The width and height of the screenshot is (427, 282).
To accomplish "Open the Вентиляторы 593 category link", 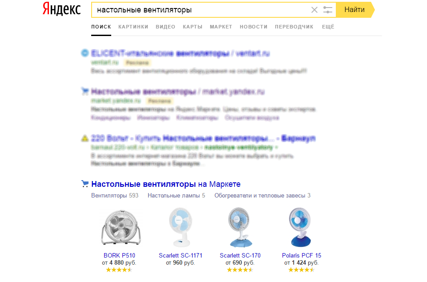I will (x=115, y=195).
